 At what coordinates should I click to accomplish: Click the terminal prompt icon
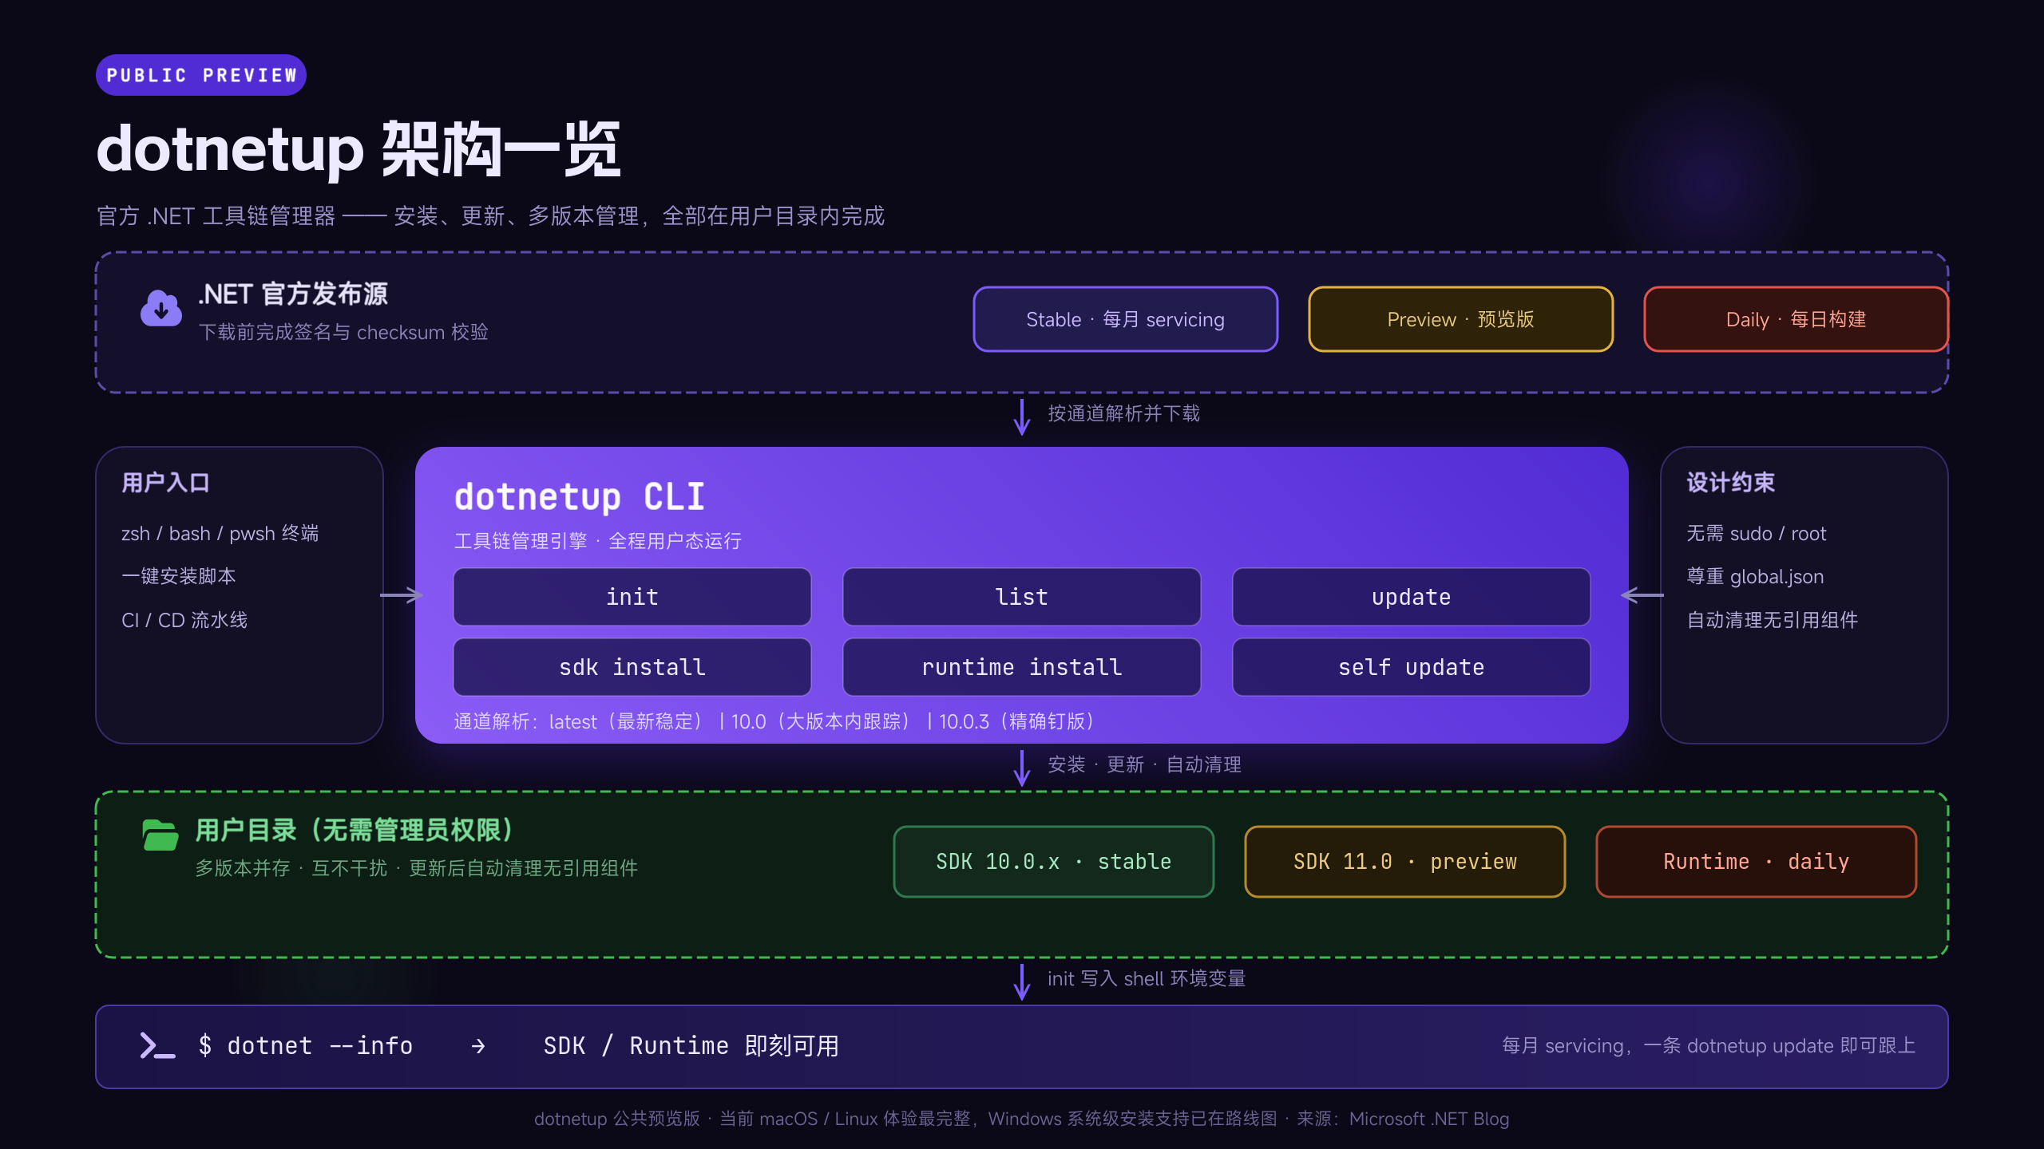[157, 1045]
